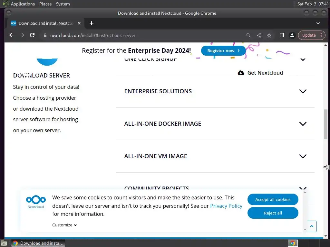Image resolution: width=330 pixels, height=247 pixels.
Task: Click the Nextcloud tab favicon
Action: point(14,23)
